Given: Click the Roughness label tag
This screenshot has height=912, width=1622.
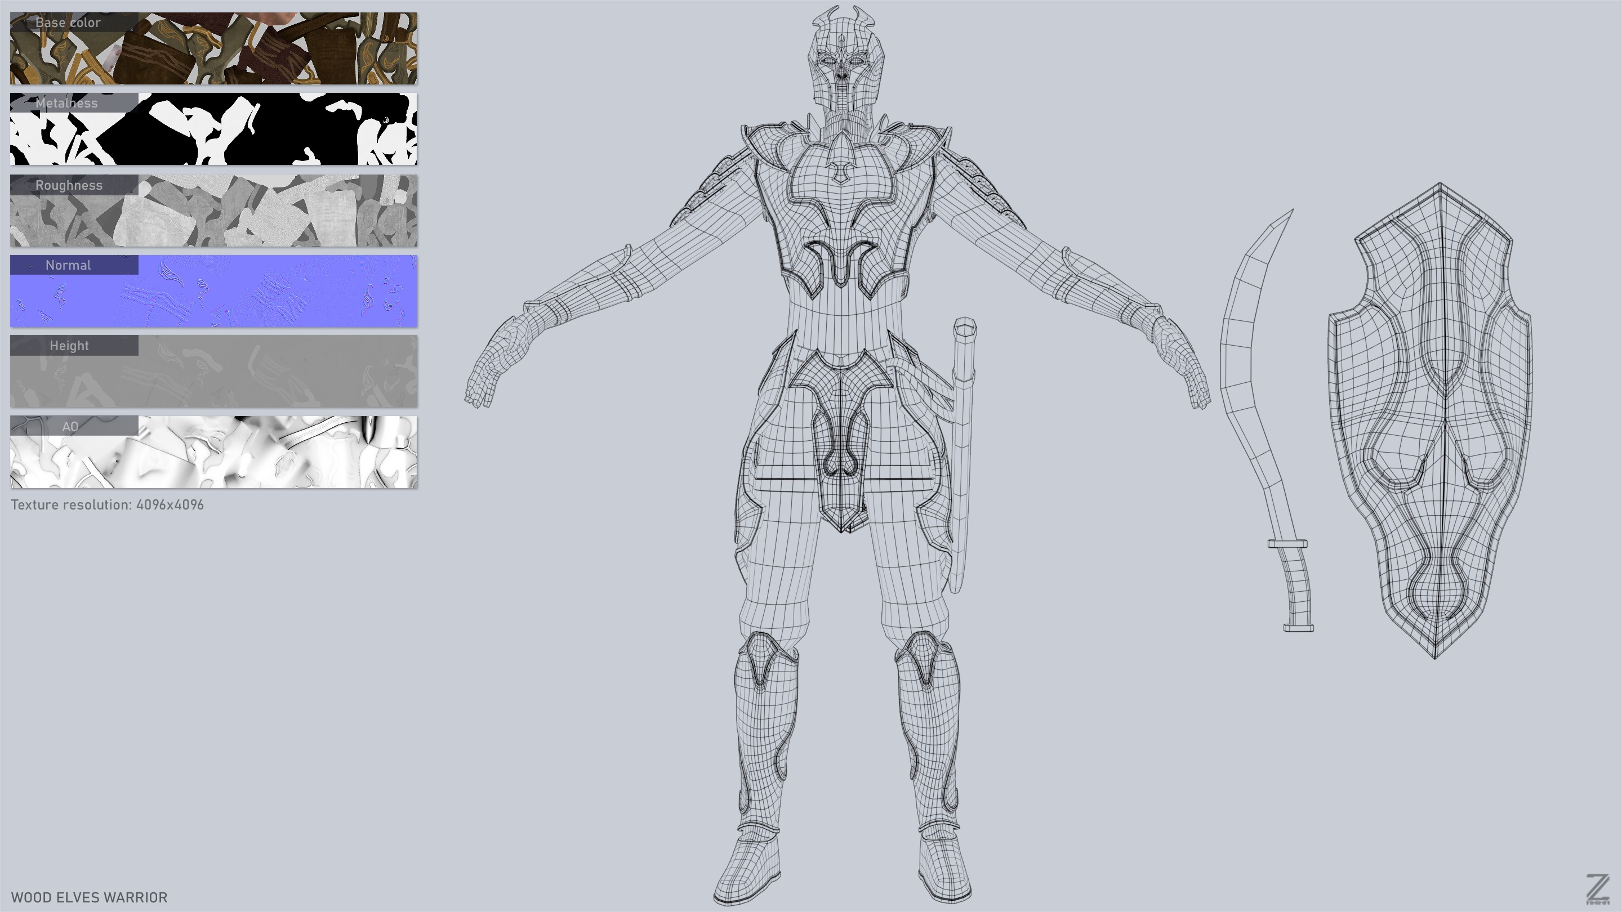Looking at the screenshot, I should pyautogui.click(x=69, y=185).
